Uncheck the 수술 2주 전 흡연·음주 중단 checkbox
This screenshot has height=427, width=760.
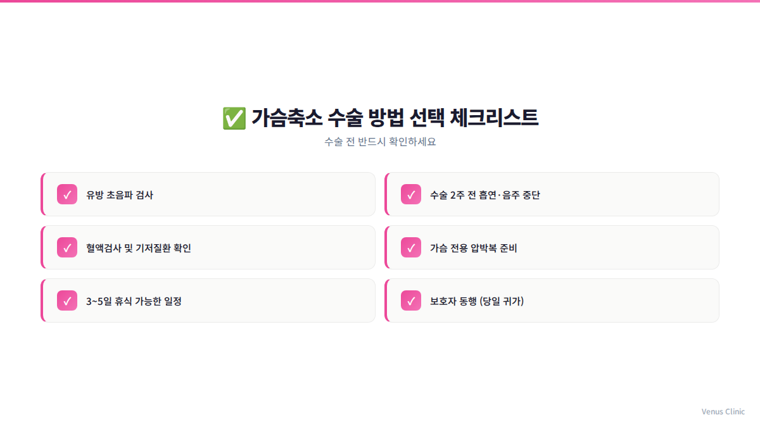411,194
